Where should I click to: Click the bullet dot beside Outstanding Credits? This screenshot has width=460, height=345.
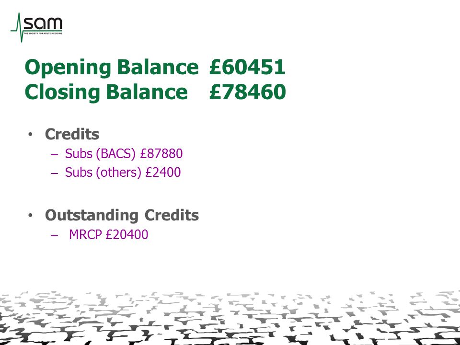30,216
